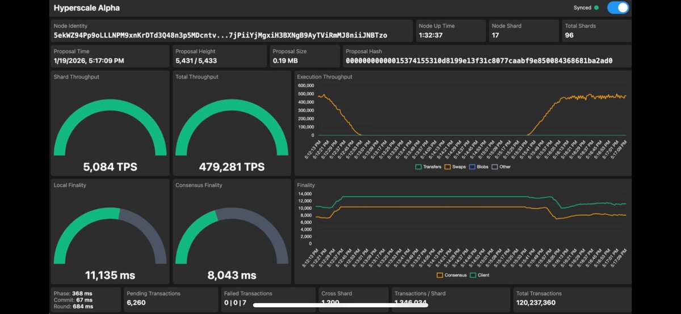Click the Transactions / Shard label

pos(419,294)
